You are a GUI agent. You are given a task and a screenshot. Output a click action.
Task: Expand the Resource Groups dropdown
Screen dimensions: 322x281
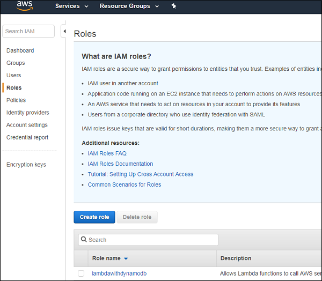(x=129, y=6)
